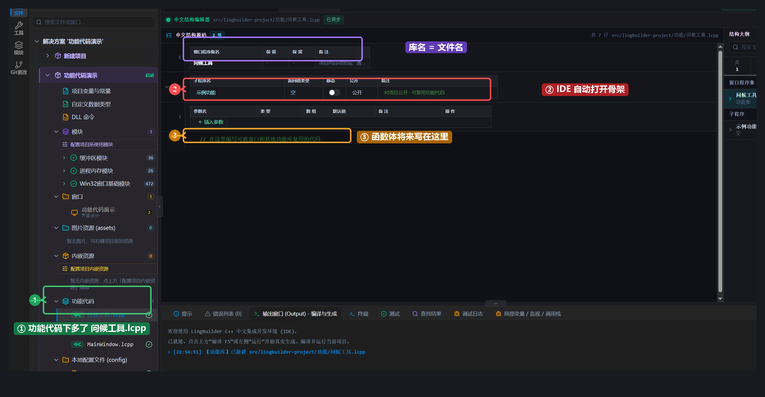
Task: Toggle Win32窗口基础模块 check circle
Action: [74, 184]
